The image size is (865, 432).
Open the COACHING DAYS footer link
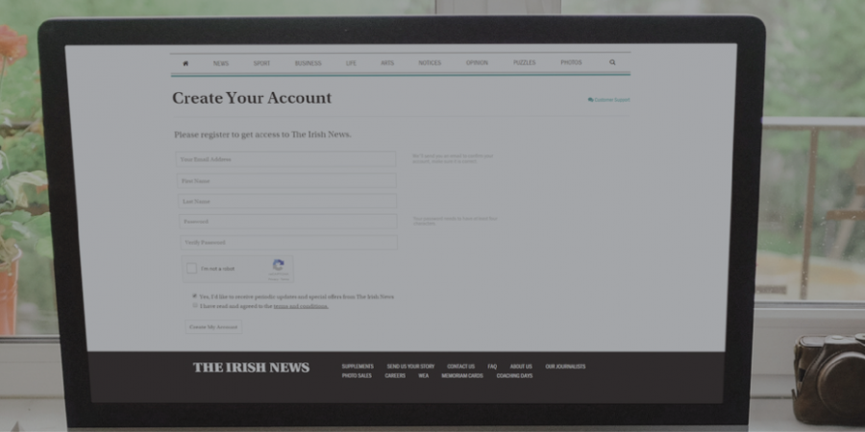coord(515,375)
